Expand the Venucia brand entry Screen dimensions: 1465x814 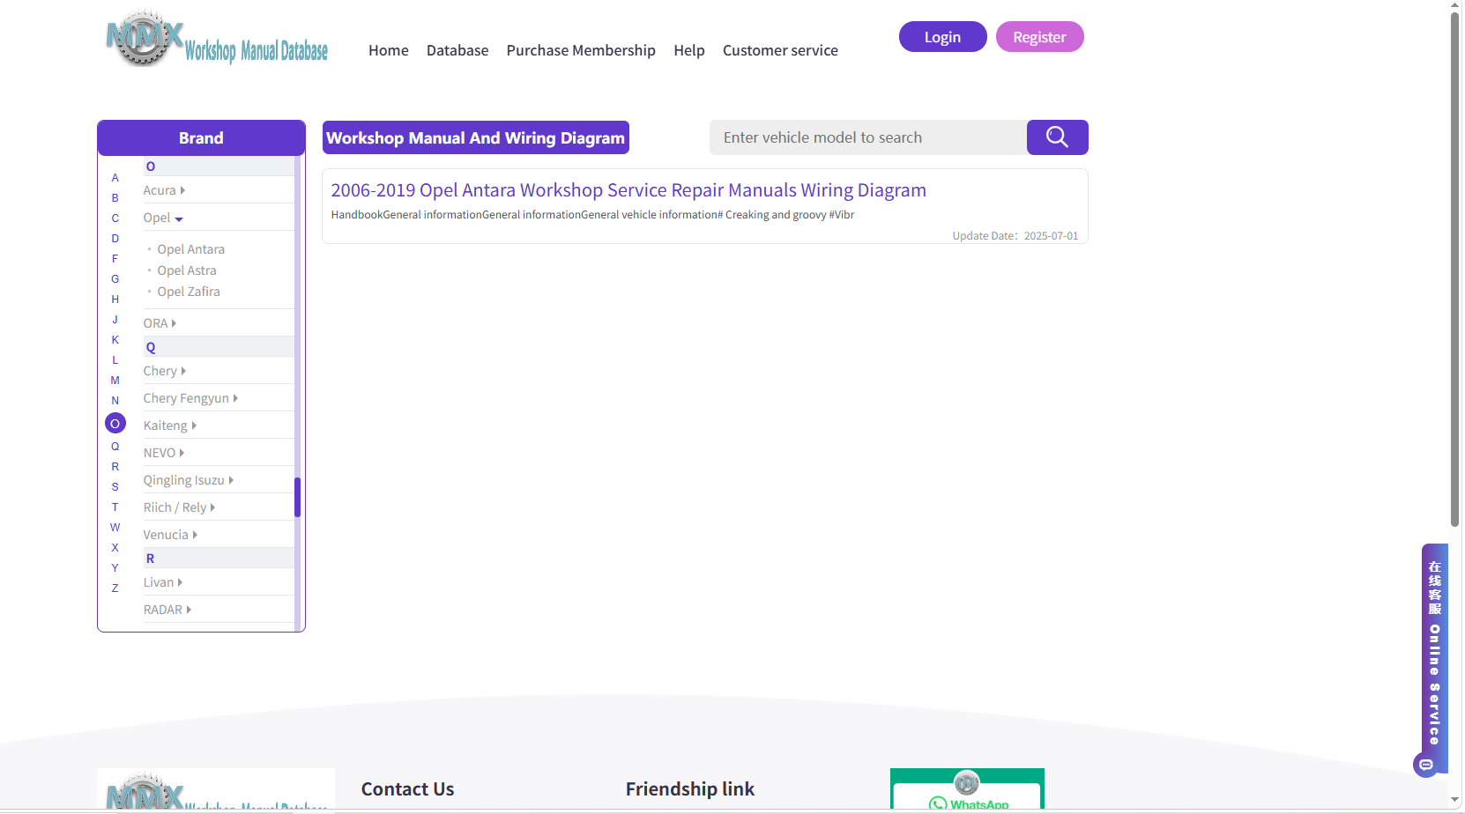(x=170, y=535)
